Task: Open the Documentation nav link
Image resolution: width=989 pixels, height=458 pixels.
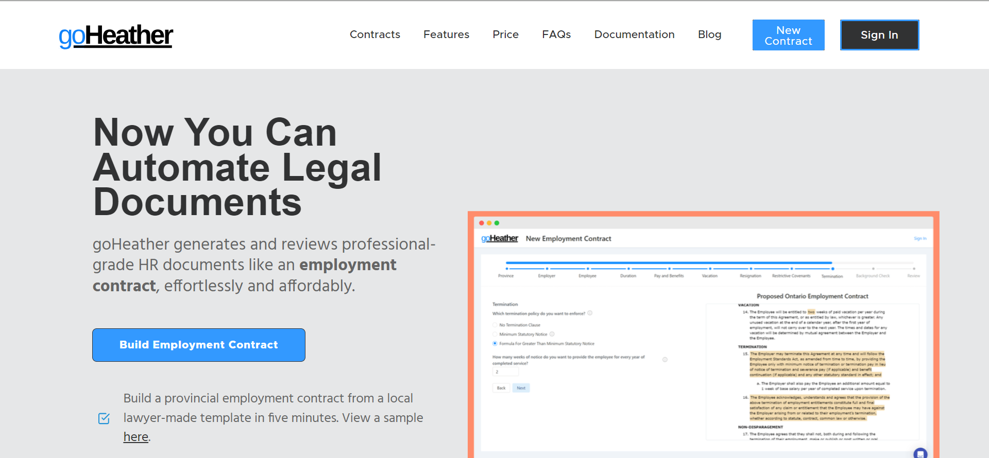Action: click(634, 34)
